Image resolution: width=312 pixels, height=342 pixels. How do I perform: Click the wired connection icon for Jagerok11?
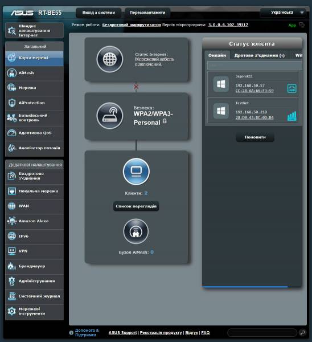tap(292, 88)
